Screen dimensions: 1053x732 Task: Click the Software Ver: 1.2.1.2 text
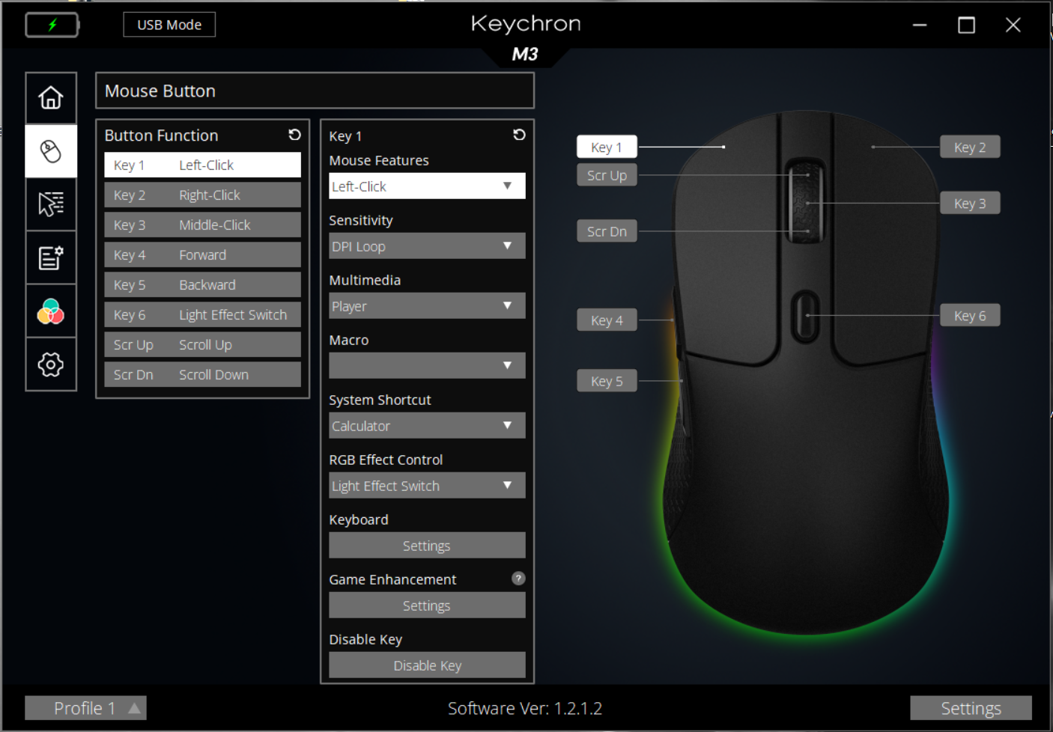tap(525, 708)
